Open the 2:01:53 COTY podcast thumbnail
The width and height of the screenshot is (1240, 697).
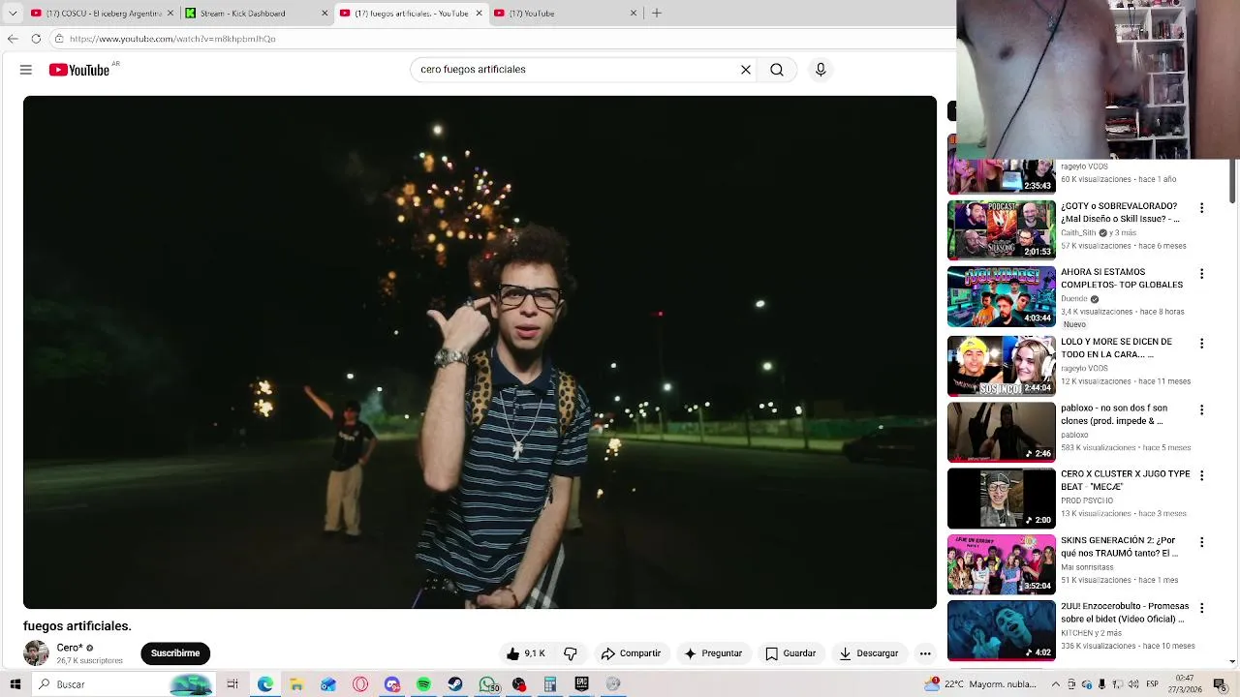pyautogui.click(x=1002, y=230)
